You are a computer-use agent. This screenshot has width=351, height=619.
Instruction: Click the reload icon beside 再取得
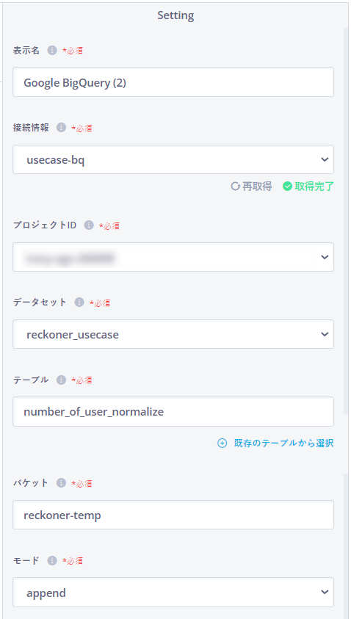click(x=235, y=187)
